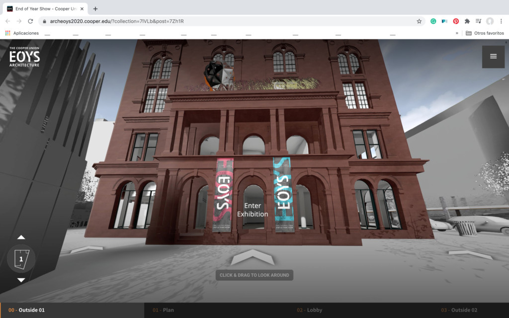Open the hamburger menu
Image resolution: width=509 pixels, height=318 pixels.
[x=493, y=57]
